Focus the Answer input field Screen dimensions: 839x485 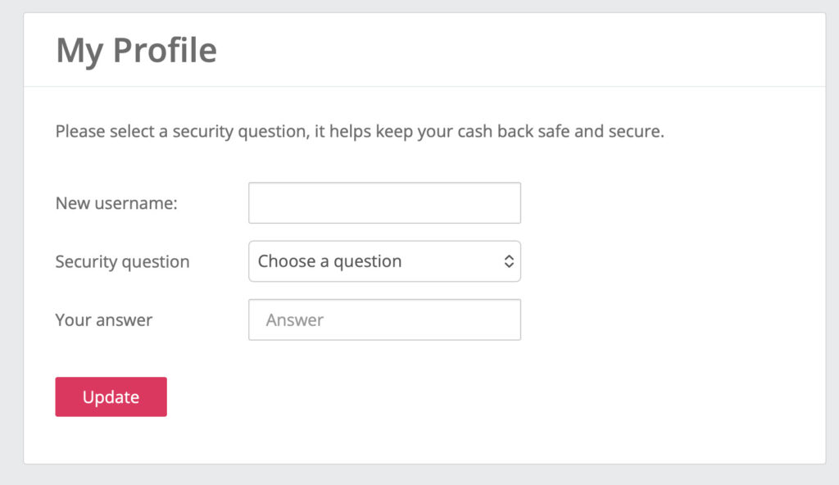(x=384, y=320)
